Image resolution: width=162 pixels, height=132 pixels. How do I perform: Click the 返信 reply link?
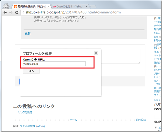[x=28, y=33]
